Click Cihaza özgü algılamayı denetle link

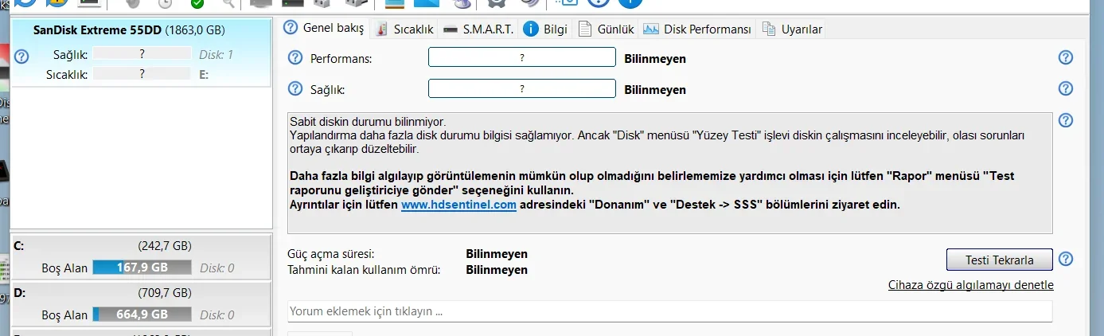coord(971,285)
